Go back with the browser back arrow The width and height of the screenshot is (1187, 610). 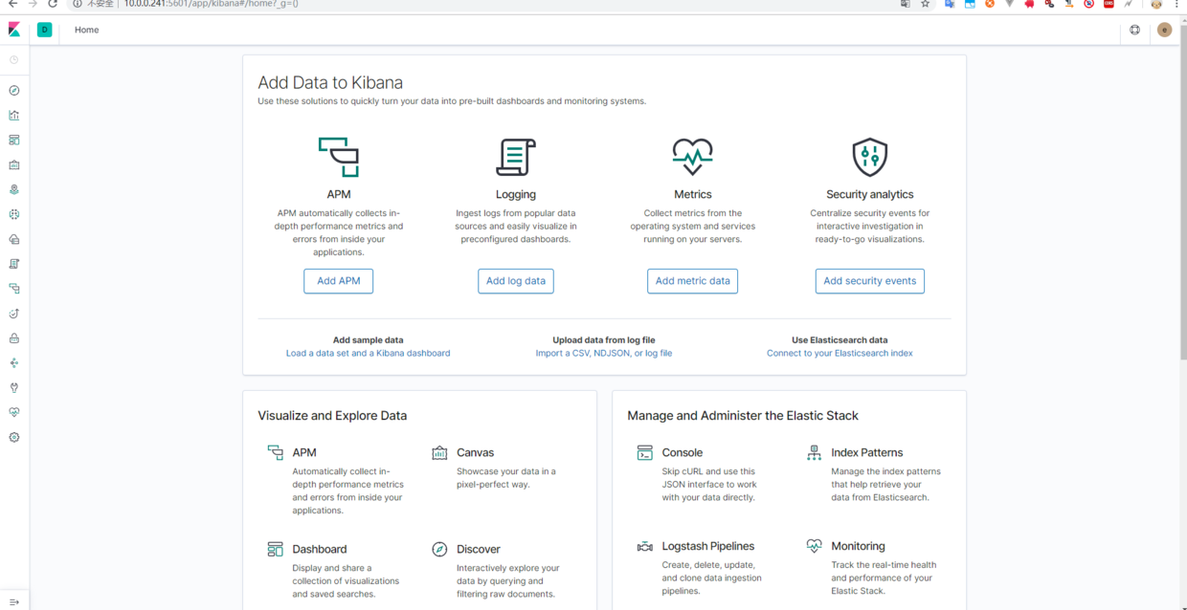click(x=11, y=4)
